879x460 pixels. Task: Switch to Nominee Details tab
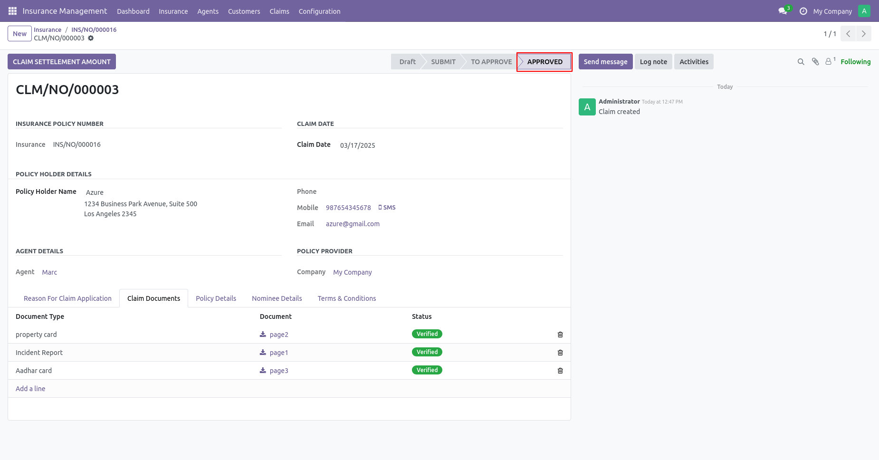coord(277,298)
